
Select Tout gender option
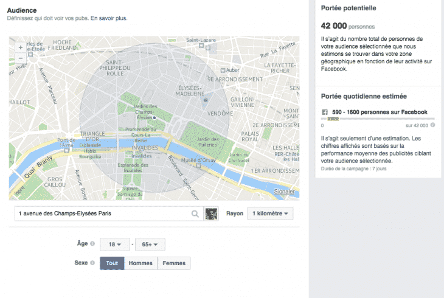pyautogui.click(x=112, y=263)
